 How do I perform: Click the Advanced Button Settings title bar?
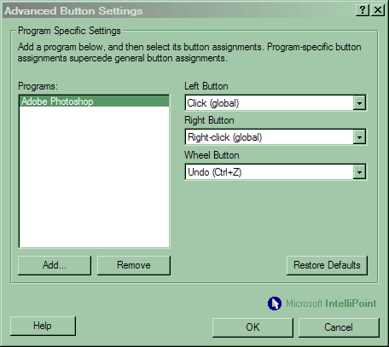[179, 11]
